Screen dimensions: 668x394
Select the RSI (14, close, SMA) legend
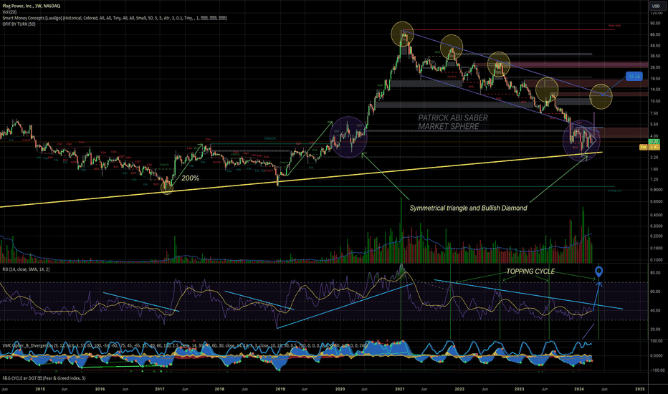pos(26,269)
